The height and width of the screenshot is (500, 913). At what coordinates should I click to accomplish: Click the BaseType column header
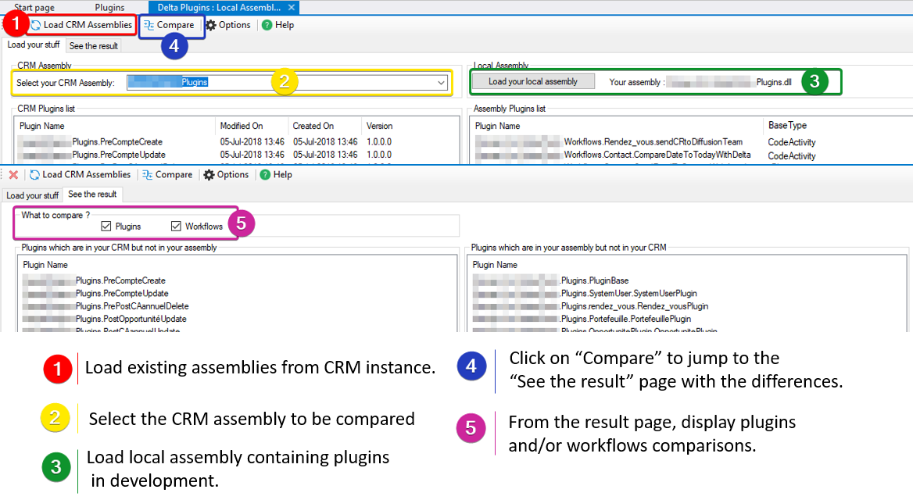787,125
